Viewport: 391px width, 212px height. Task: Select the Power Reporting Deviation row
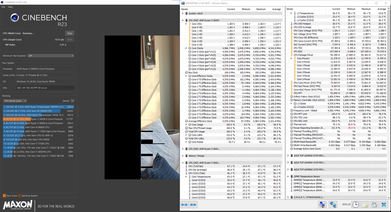pyautogui.click(x=337, y=128)
